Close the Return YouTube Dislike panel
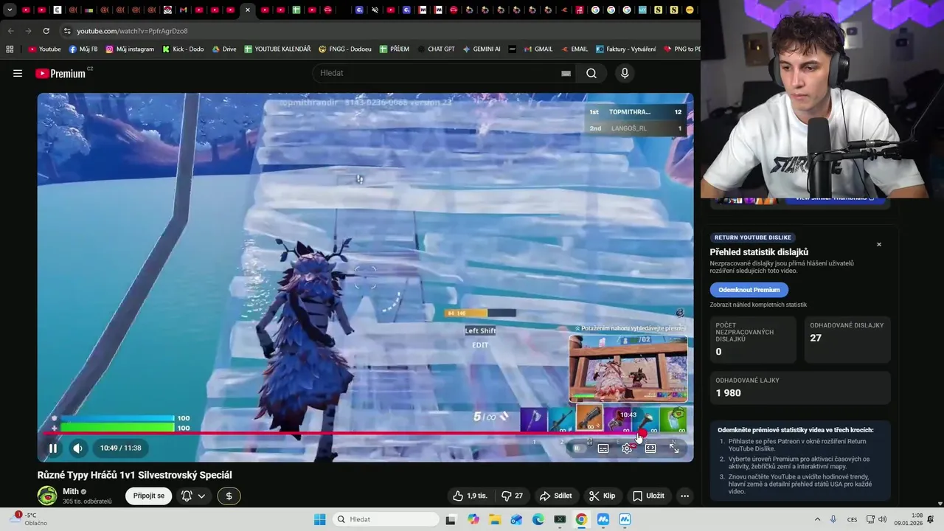 (878, 244)
